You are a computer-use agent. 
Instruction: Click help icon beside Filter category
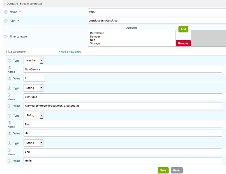[6, 37]
